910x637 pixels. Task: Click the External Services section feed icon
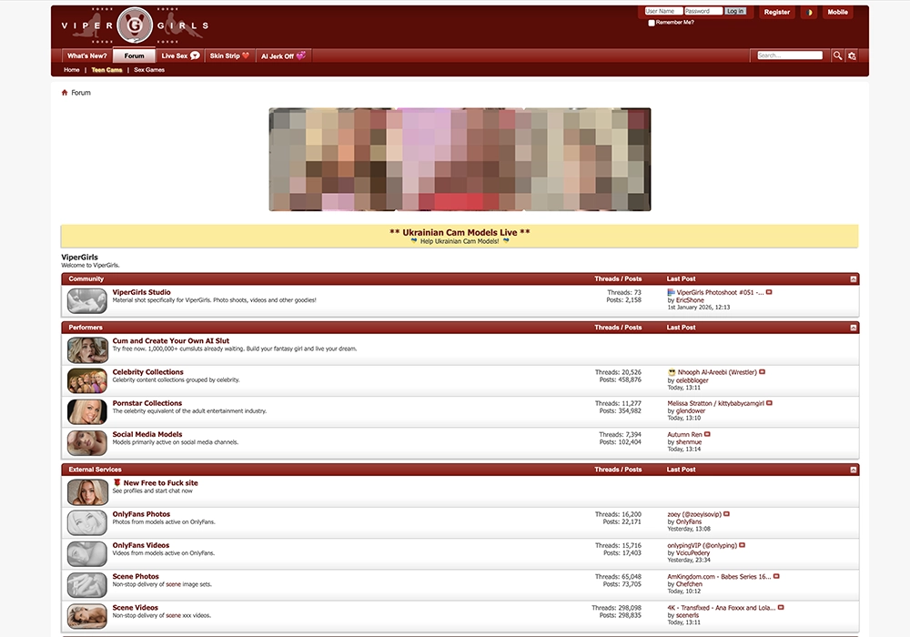(x=852, y=469)
